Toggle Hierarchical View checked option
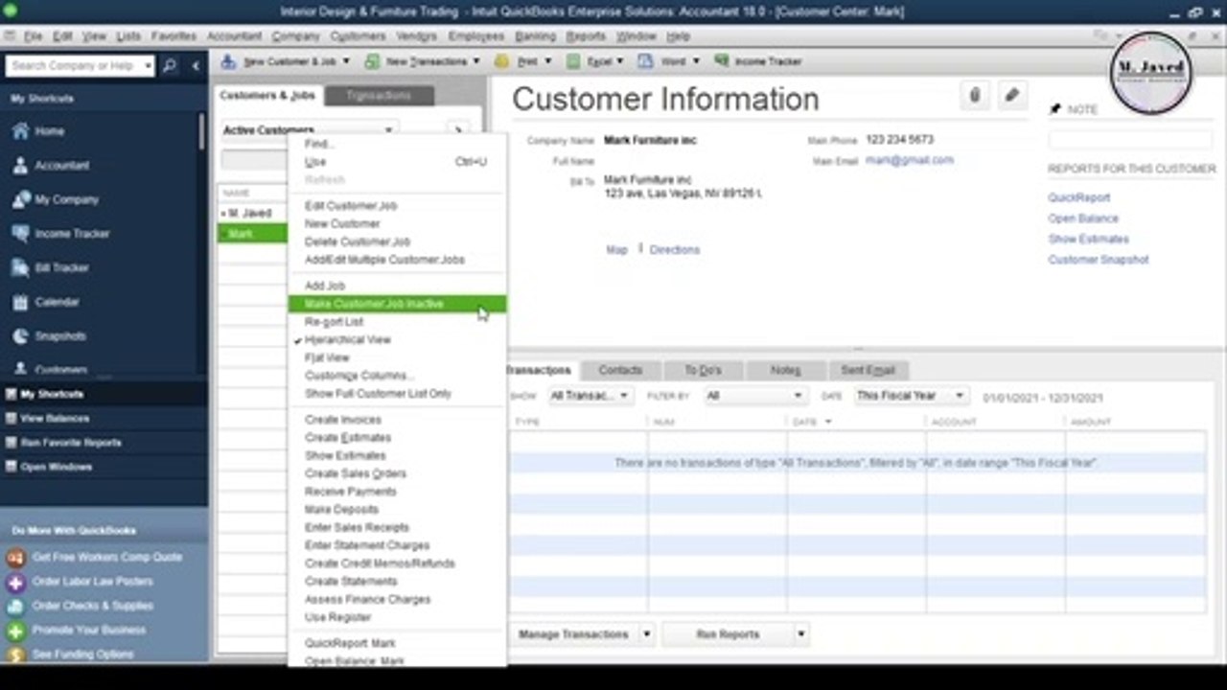 [347, 340]
